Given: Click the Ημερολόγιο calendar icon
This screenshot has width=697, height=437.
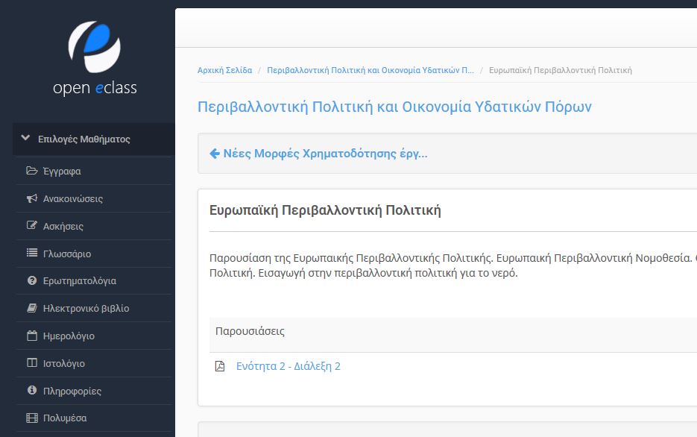Looking at the screenshot, I should point(31,336).
